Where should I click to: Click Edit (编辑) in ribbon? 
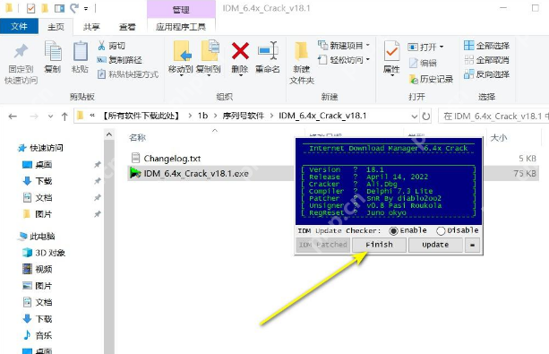click(x=423, y=63)
